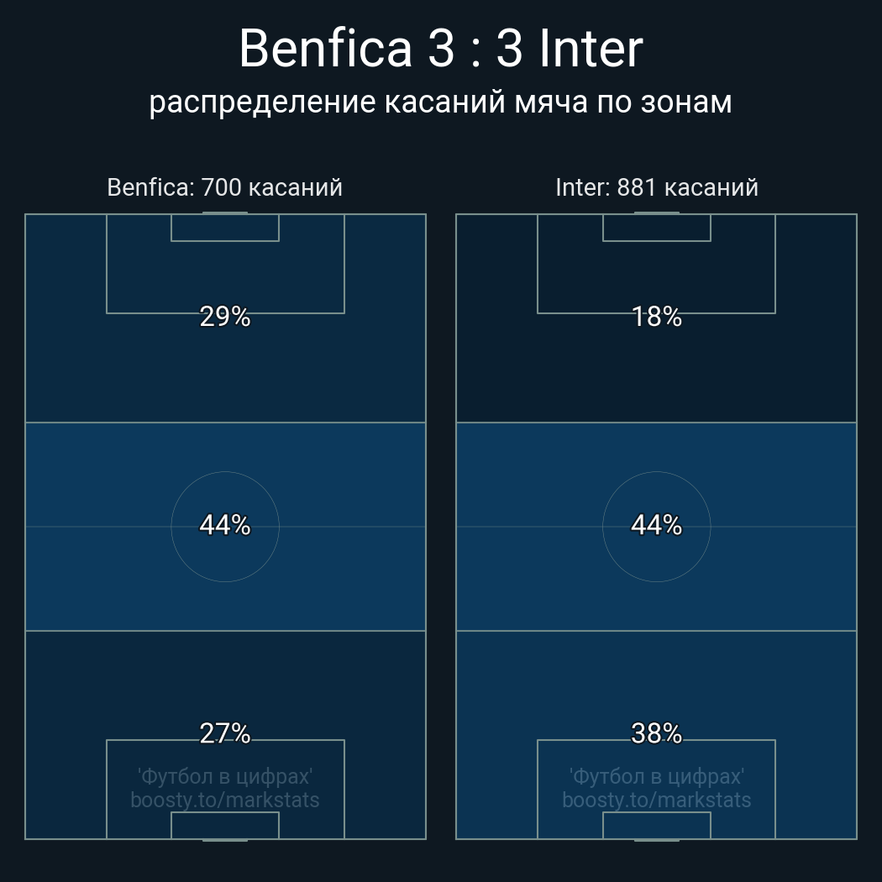Click the Russian subtitle about touch distribution
Image resolution: width=882 pixels, height=882 pixels.
pyautogui.click(x=441, y=102)
